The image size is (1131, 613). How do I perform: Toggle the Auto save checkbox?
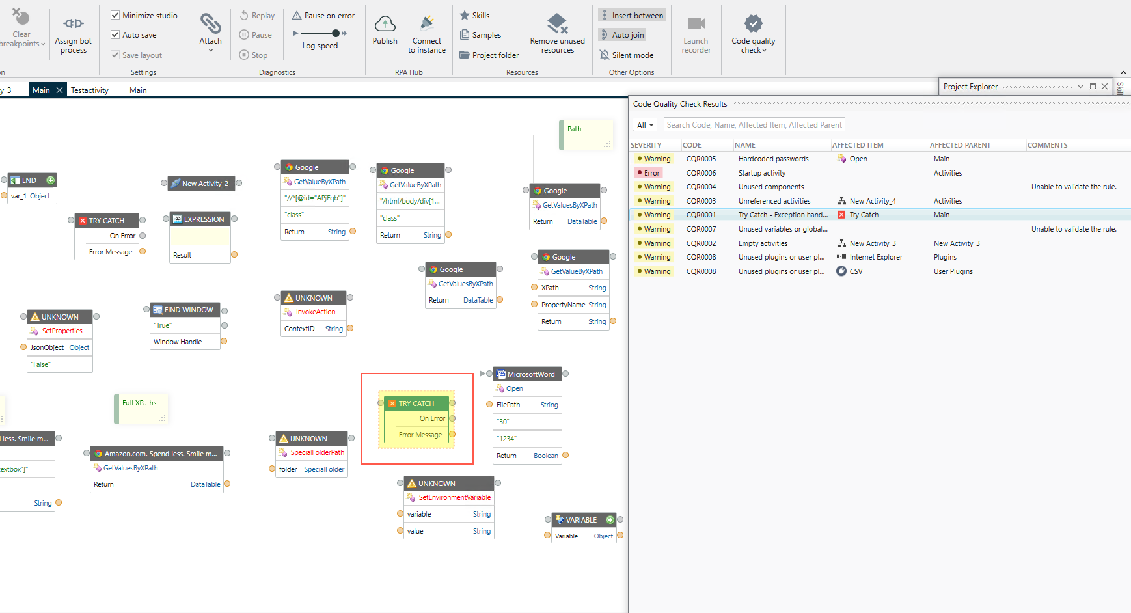pos(115,34)
